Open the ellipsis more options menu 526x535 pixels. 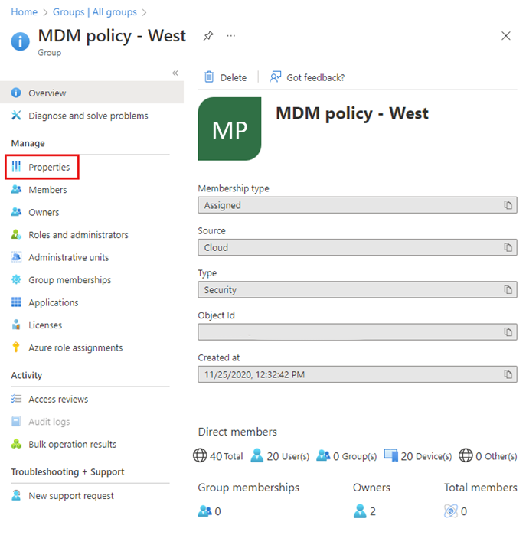[231, 36]
